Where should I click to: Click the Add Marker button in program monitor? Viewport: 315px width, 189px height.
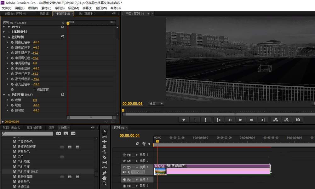click(x=183, y=120)
